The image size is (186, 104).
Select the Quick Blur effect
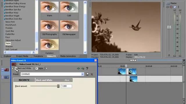pyautogui.click(x=10, y=31)
